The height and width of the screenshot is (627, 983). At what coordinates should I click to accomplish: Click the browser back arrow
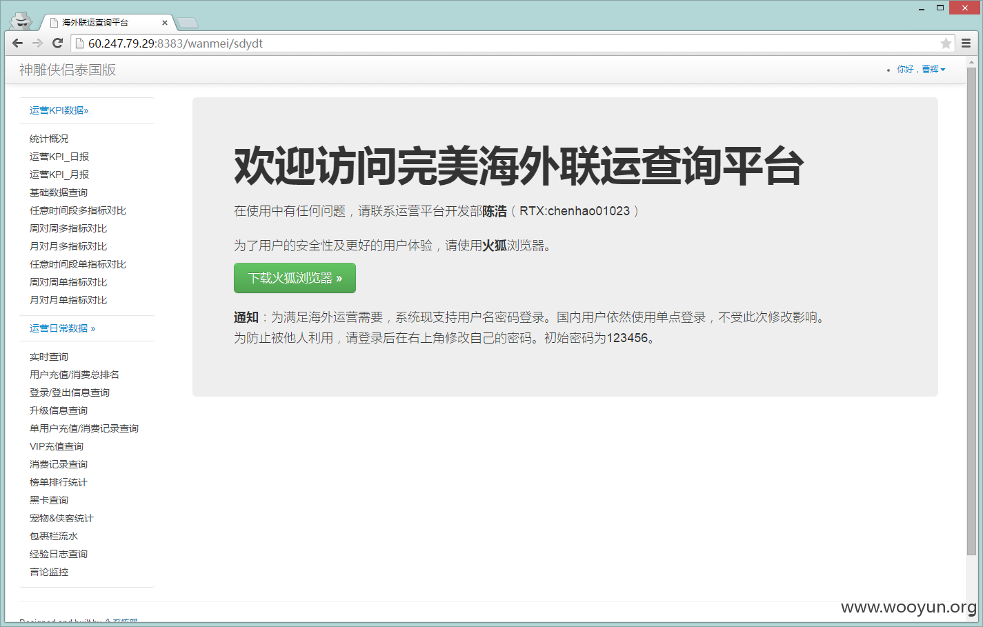coord(18,43)
